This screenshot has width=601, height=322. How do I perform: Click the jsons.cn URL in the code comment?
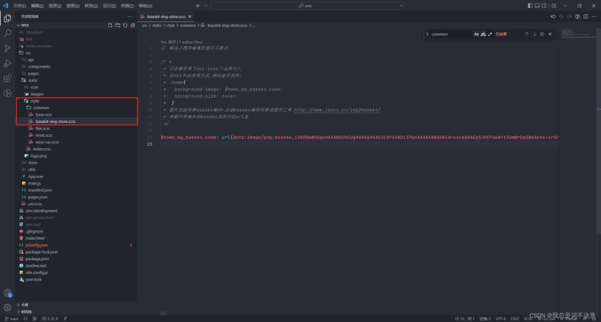337,110
